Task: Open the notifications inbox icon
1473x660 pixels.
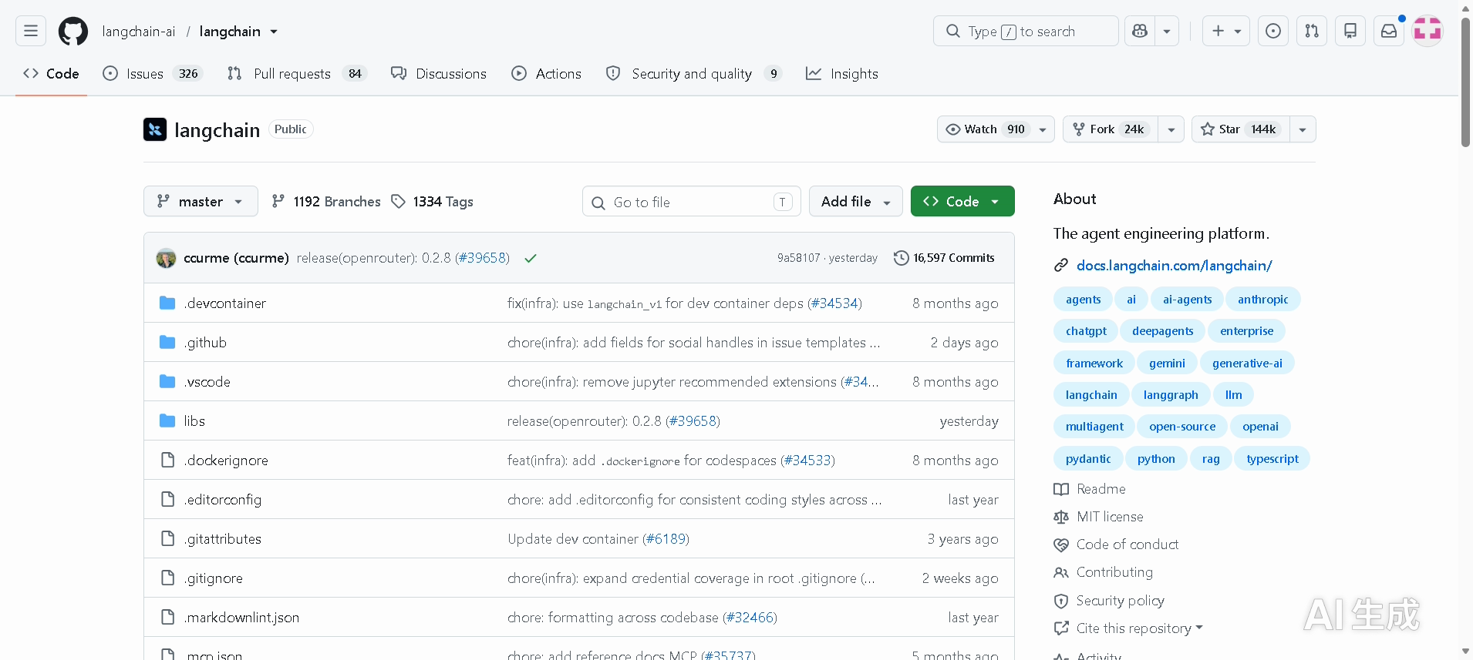Action: coord(1389,31)
